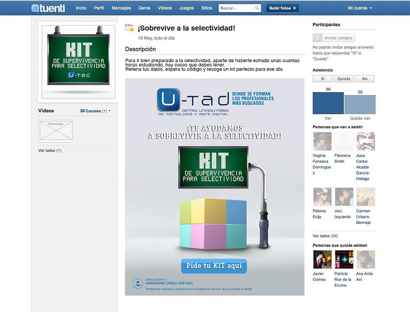The height and width of the screenshot is (312, 410).
Task: Click Ver todos (68) attendees link
Action: (325, 236)
